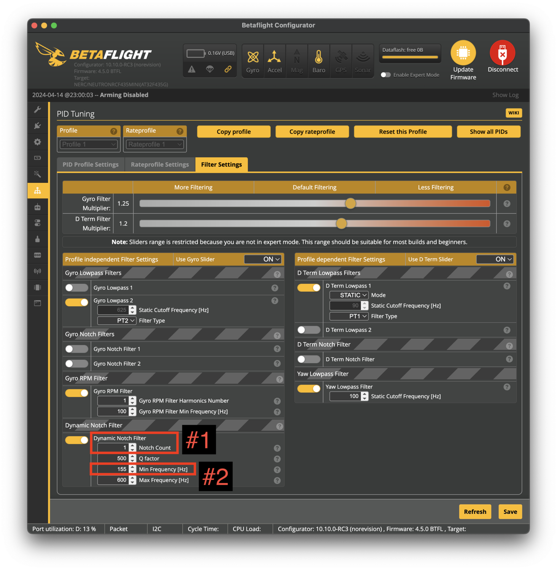Open the Rateprofile 1 dropdown

155,144
